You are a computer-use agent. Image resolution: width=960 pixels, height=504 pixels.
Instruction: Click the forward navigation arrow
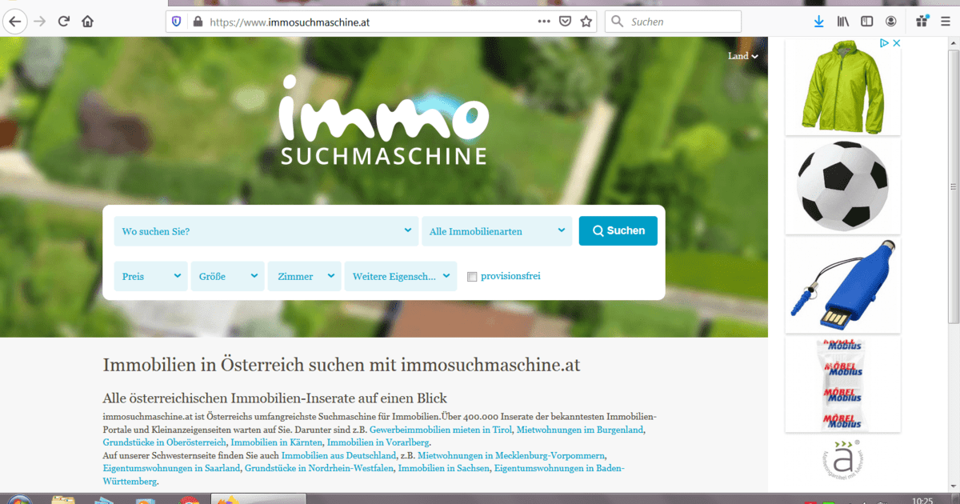click(40, 22)
